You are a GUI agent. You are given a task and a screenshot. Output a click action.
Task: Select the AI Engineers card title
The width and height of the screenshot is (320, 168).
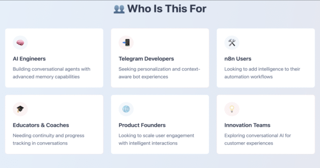(29, 59)
